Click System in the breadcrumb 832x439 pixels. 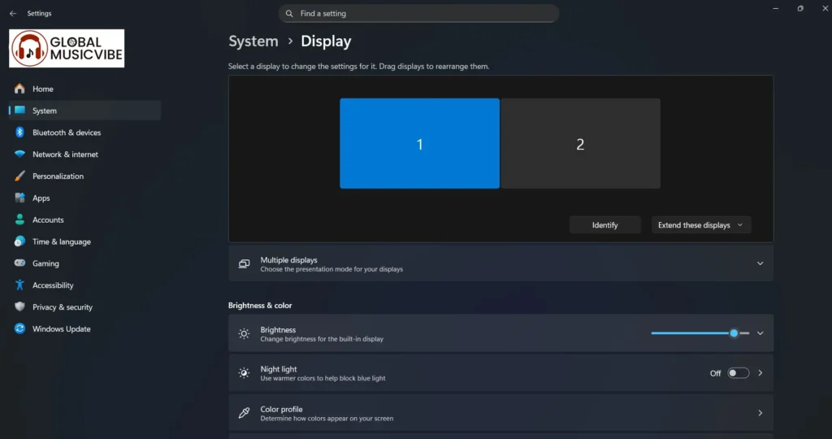(x=253, y=41)
